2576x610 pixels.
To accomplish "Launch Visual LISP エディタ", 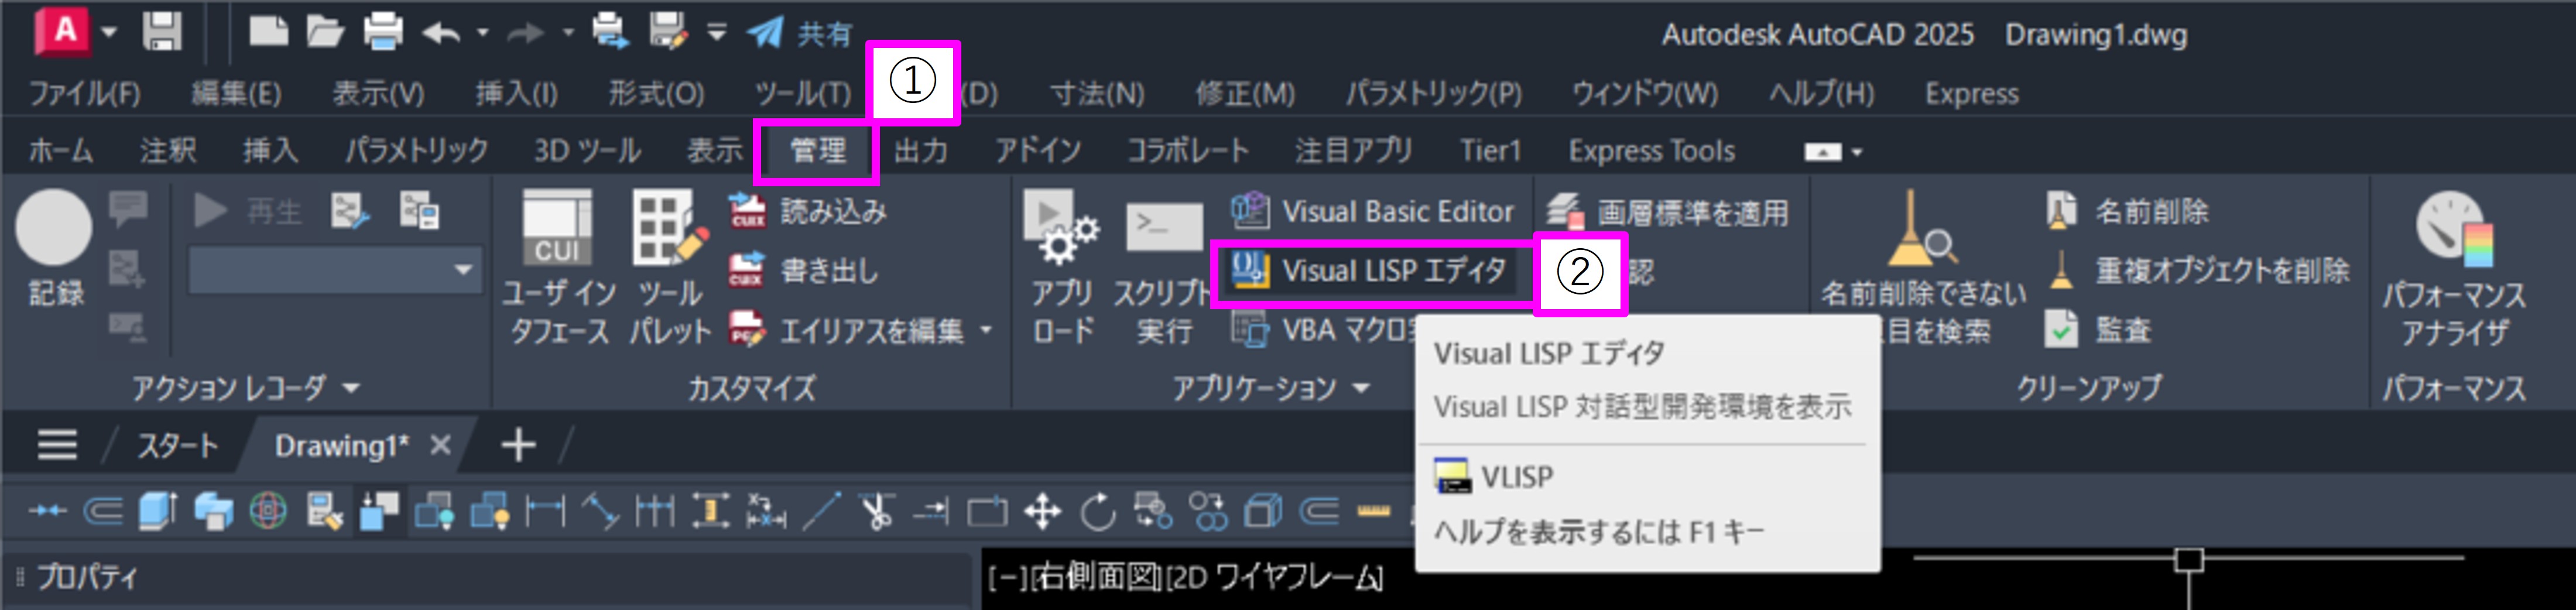I will (1369, 270).
